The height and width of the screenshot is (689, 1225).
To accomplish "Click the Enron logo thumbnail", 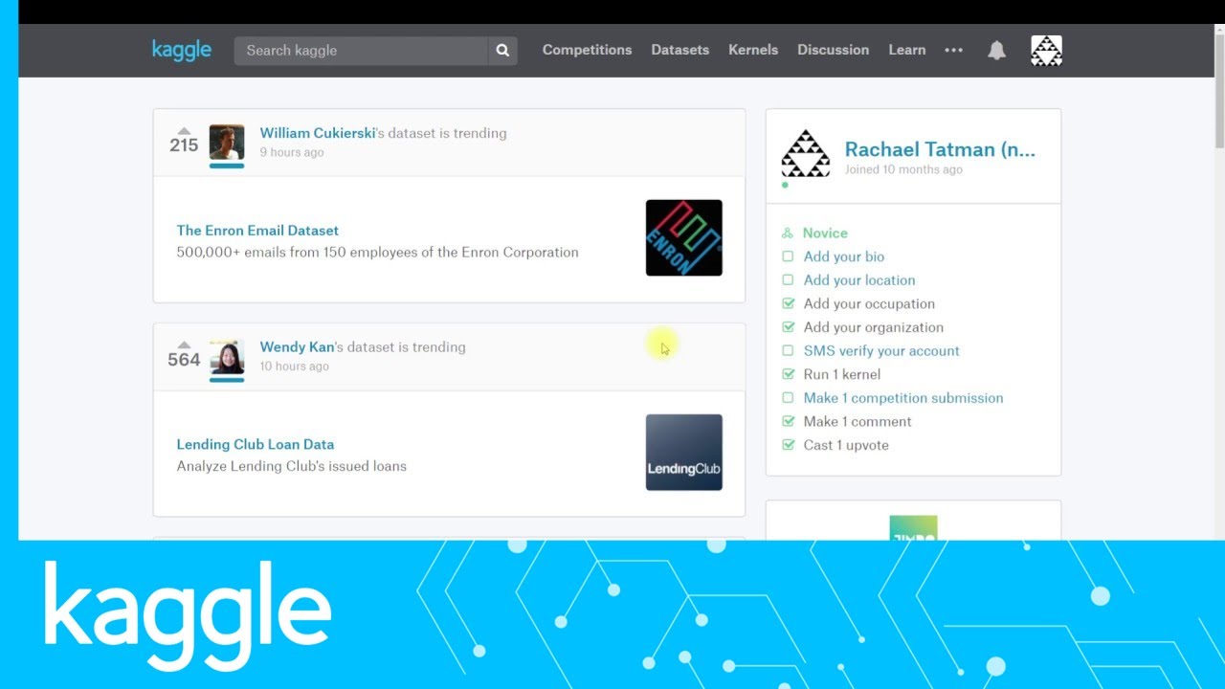I will pyautogui.click(x=683, y=237).
